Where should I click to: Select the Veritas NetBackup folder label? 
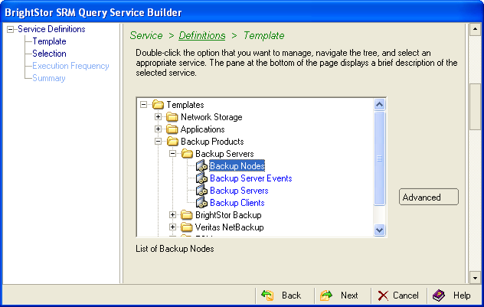tap(229, 227)
